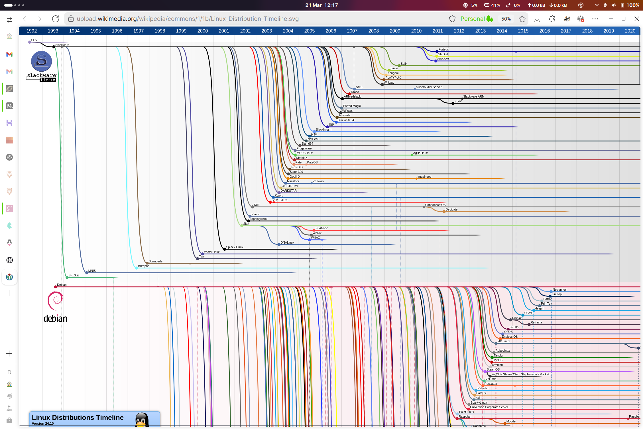Click the black plus above workspace icons
This screenshot has height=429, width=643.
[9, 354]
